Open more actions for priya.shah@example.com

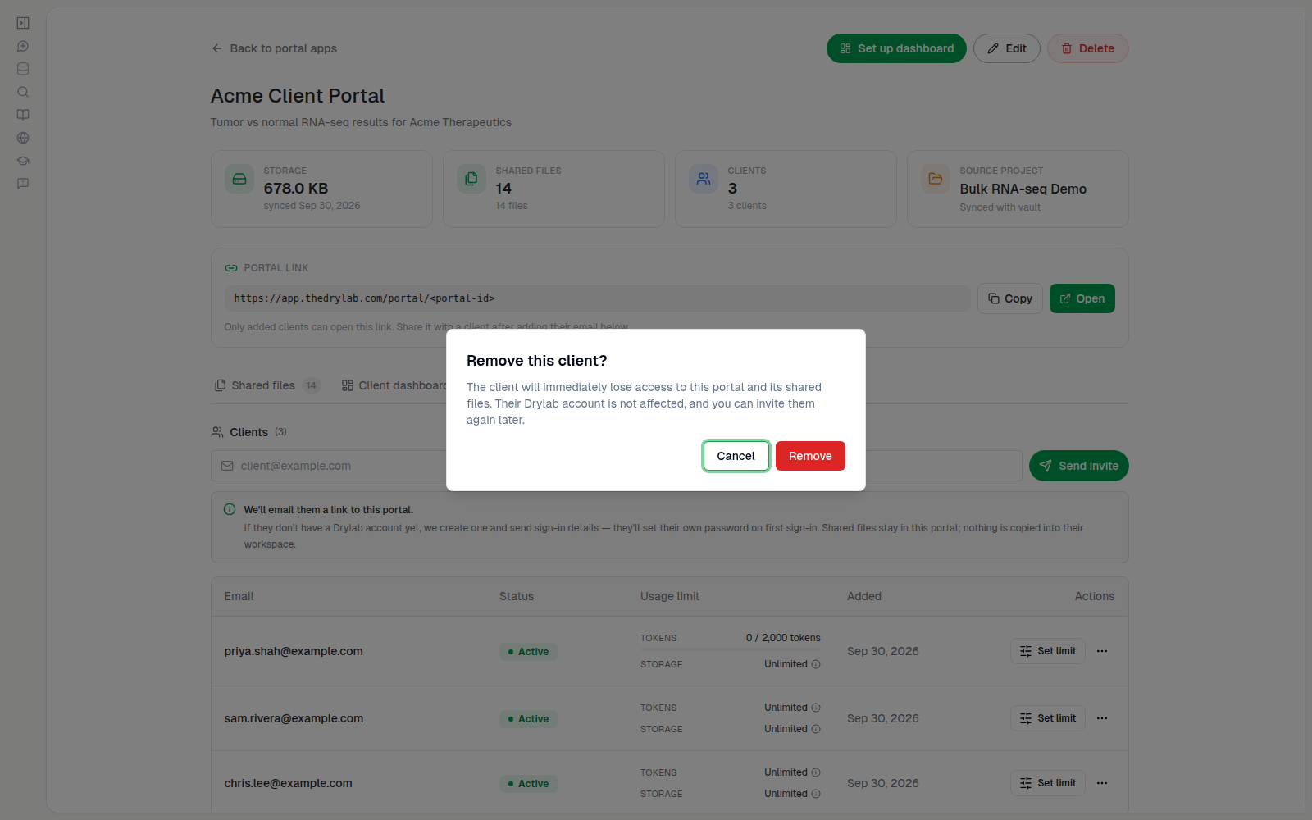coord(1102,651)
